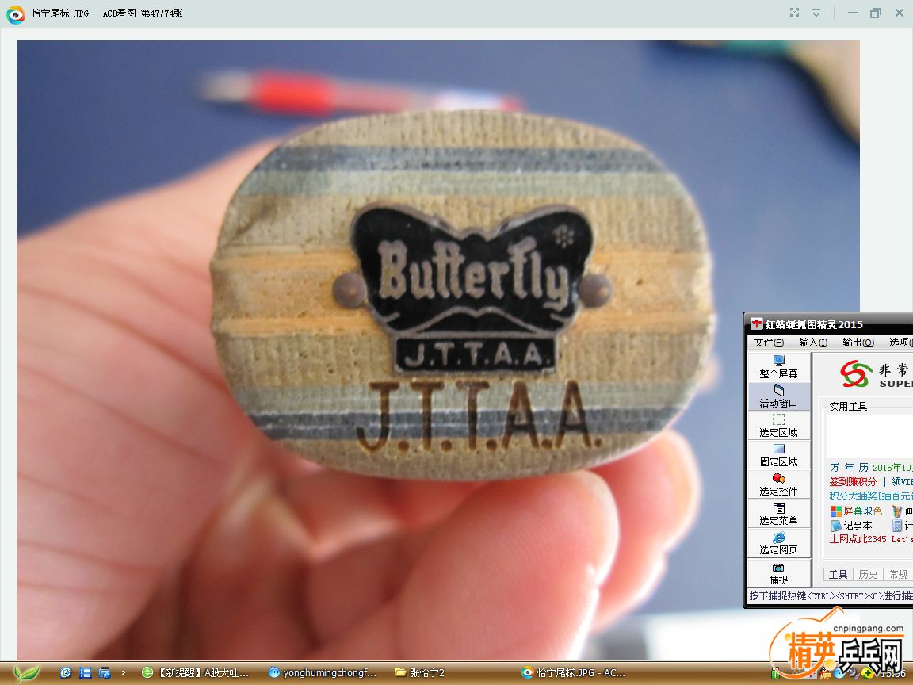913x685 pixels.
Task: Select the 选定控件 capture mode
Action: pyautogui.click(x=778, y=484)
